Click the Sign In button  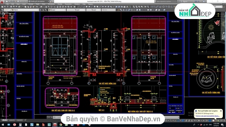[184, 1]
